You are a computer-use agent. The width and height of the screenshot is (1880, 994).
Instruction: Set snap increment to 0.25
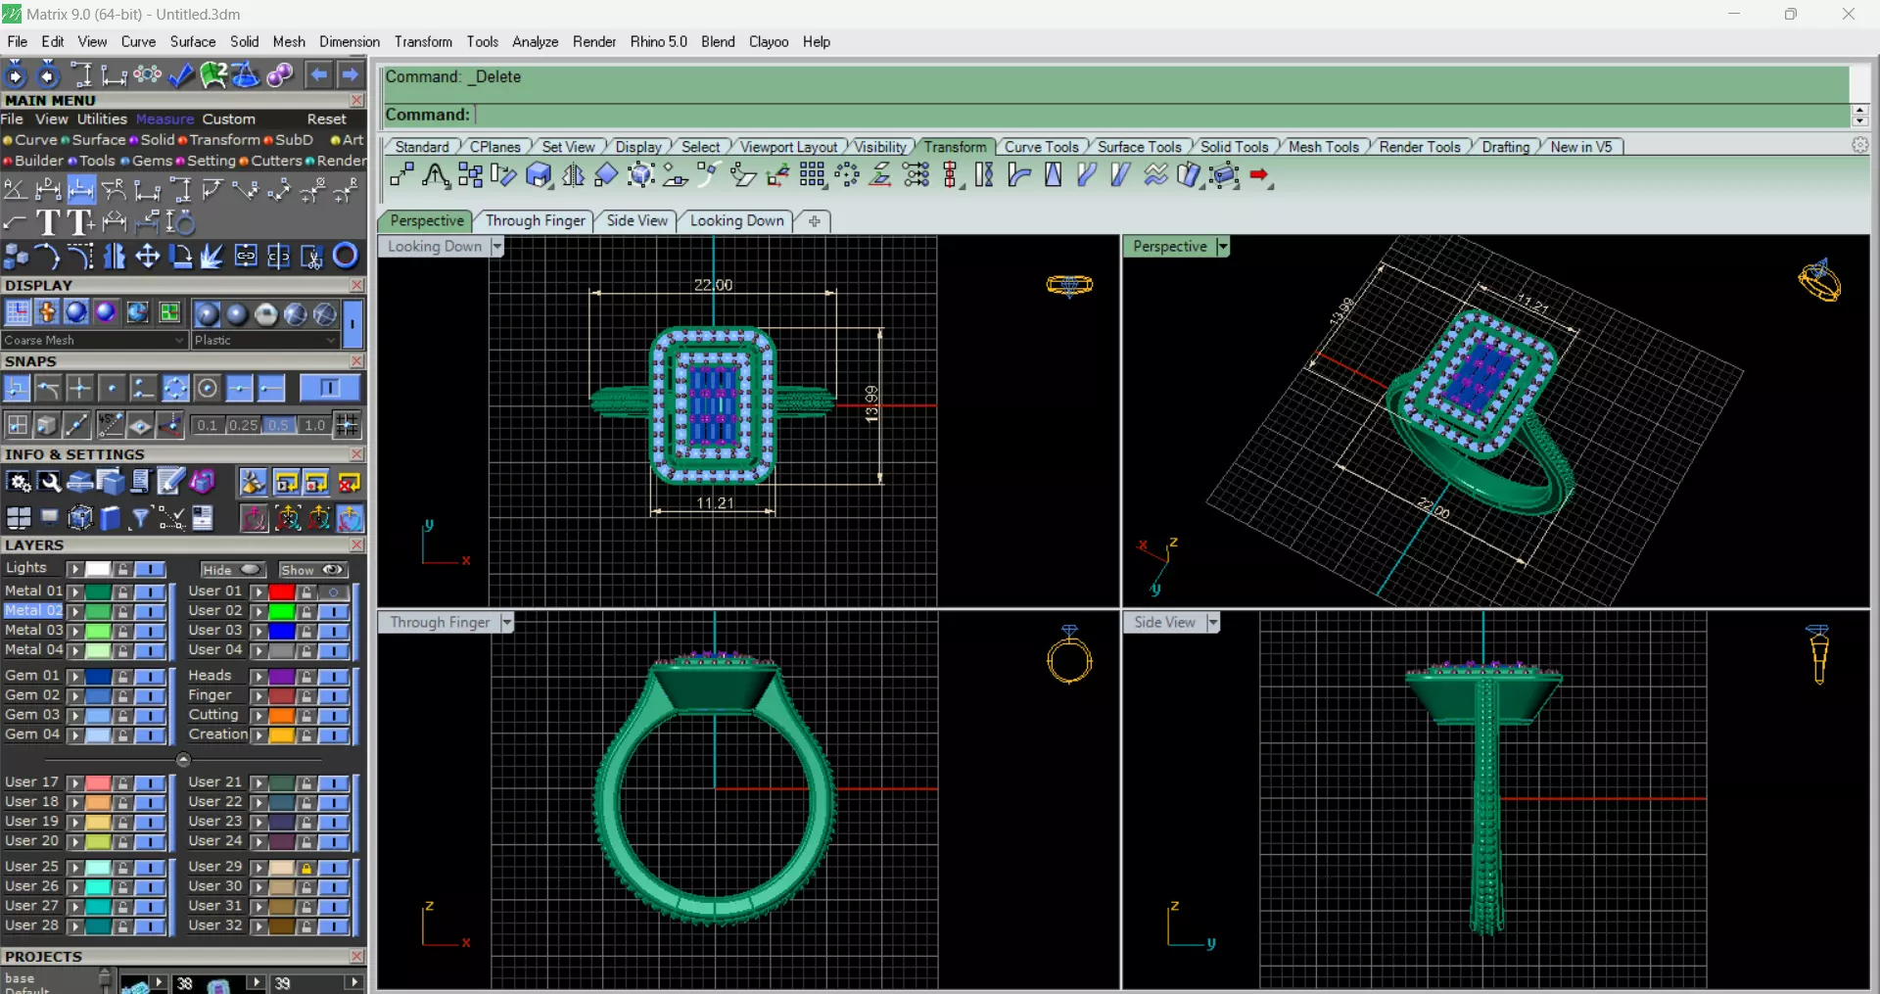point(243,425)
